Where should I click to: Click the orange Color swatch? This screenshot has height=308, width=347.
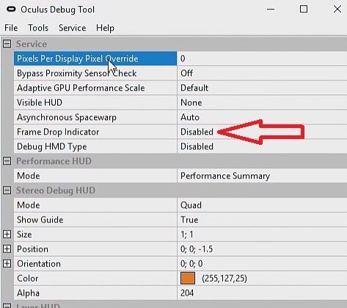[188, 278]
